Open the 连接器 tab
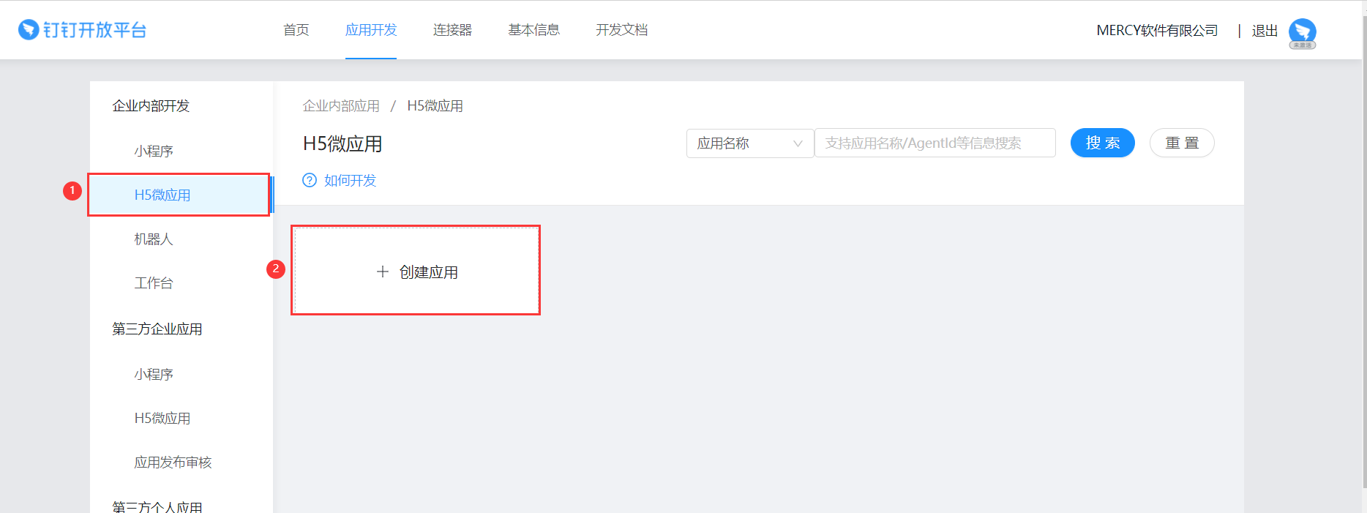The image size is (1367, 513). point(452,30)
